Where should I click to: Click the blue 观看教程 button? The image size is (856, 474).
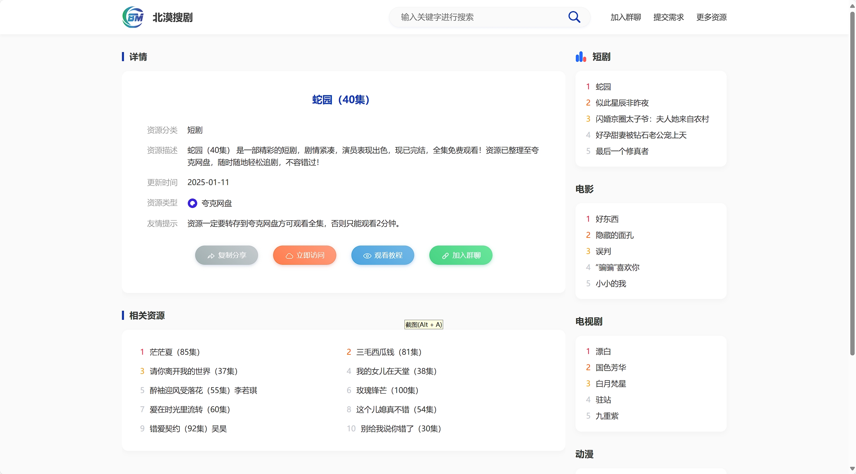[383, 255]
